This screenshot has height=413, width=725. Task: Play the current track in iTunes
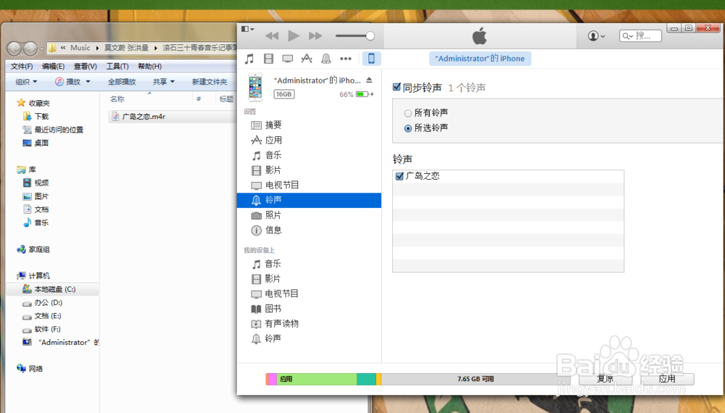(293, 36)
